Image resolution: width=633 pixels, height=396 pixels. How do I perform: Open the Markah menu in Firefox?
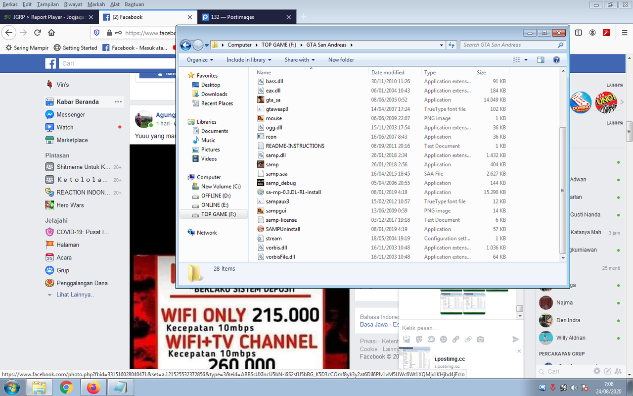[x=96, y=4]
